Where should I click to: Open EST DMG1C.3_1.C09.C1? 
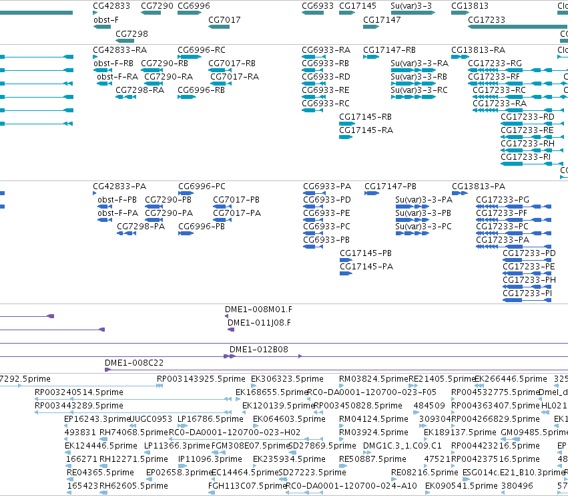tap(402, 446)
